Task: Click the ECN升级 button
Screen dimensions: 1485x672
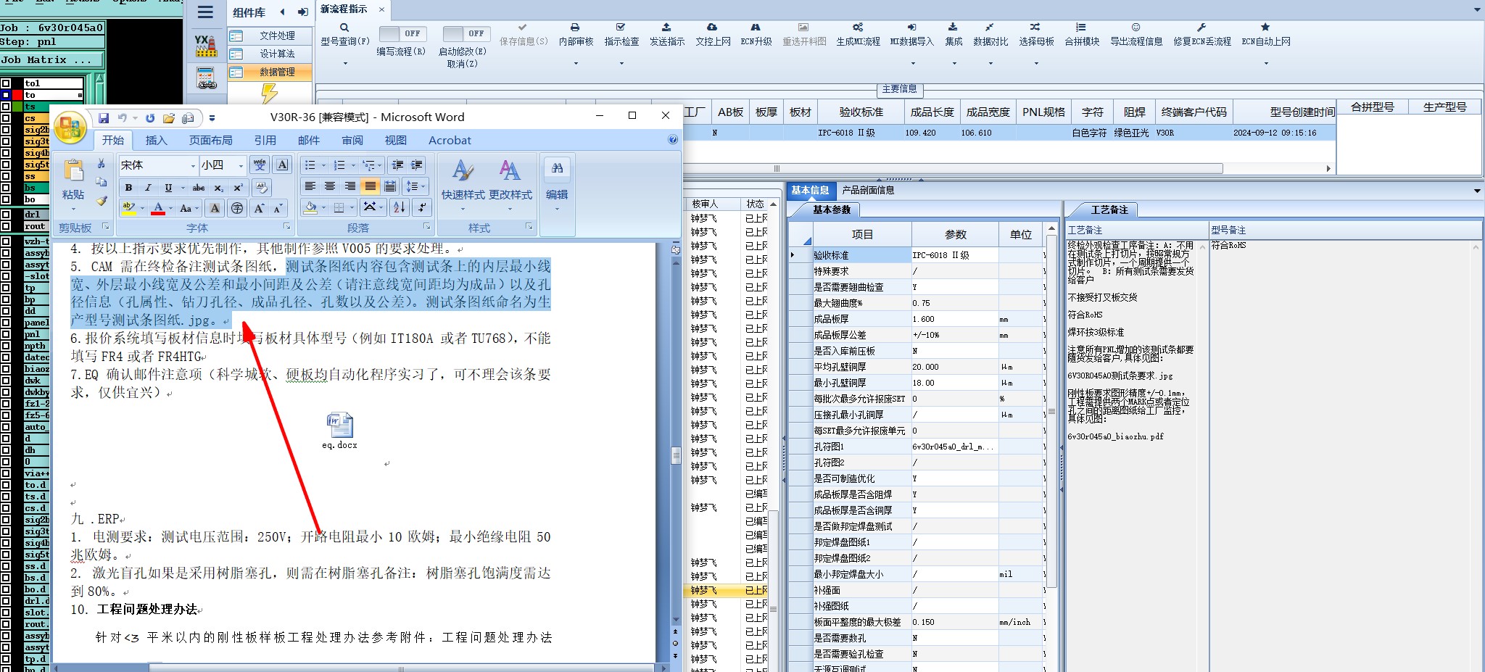Action: coord(756,35)
